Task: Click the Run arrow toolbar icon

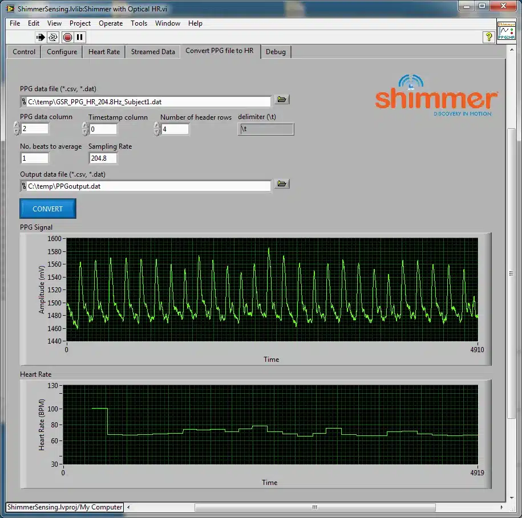Action: (41, 37)
